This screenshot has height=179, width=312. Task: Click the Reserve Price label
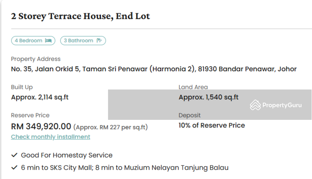click(30, 115)
